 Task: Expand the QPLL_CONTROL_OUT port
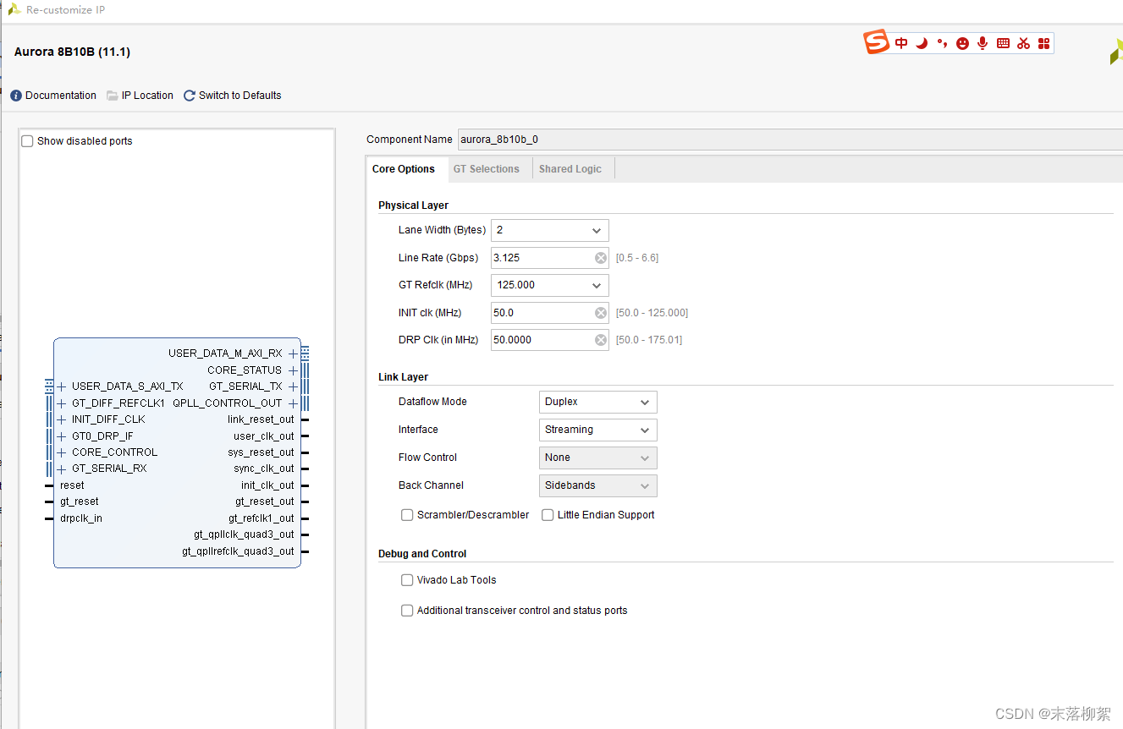293,403
